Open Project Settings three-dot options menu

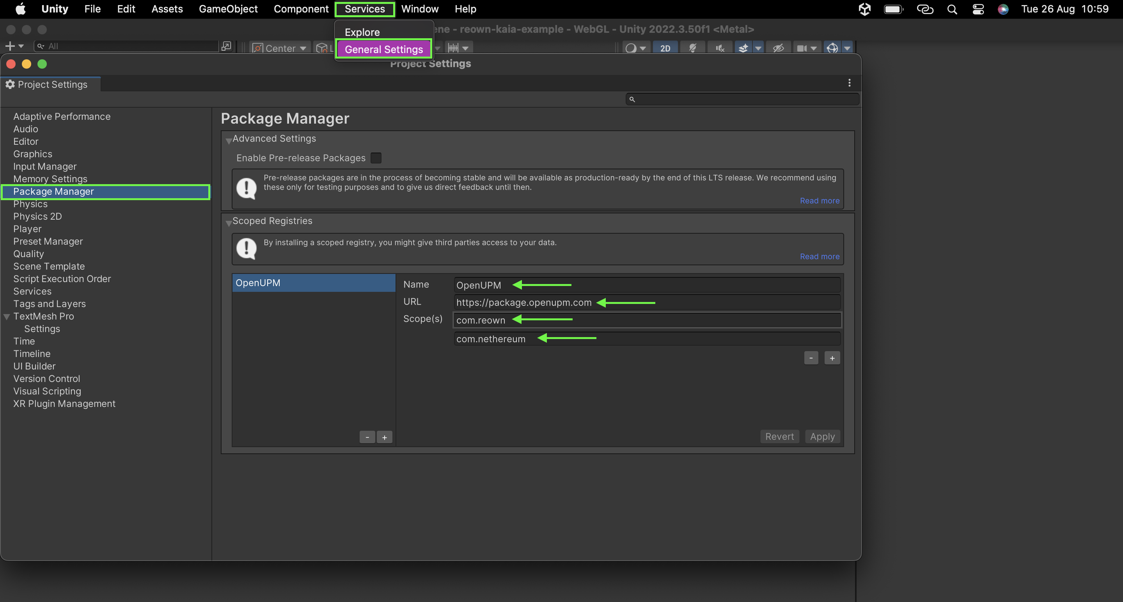pos(849,83)
